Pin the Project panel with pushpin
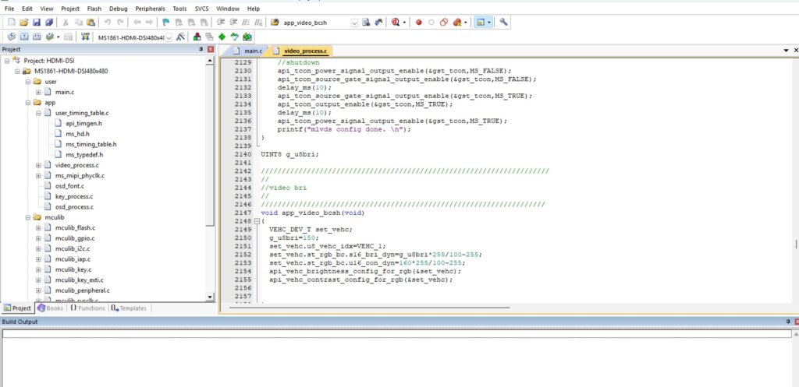Screen dimensions: 799x387 pos(201,49)
